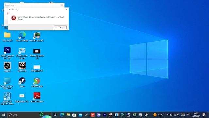Open the red app icon left of Discord
This screenshot has width=209, height=118.
[x=92, y=115]
